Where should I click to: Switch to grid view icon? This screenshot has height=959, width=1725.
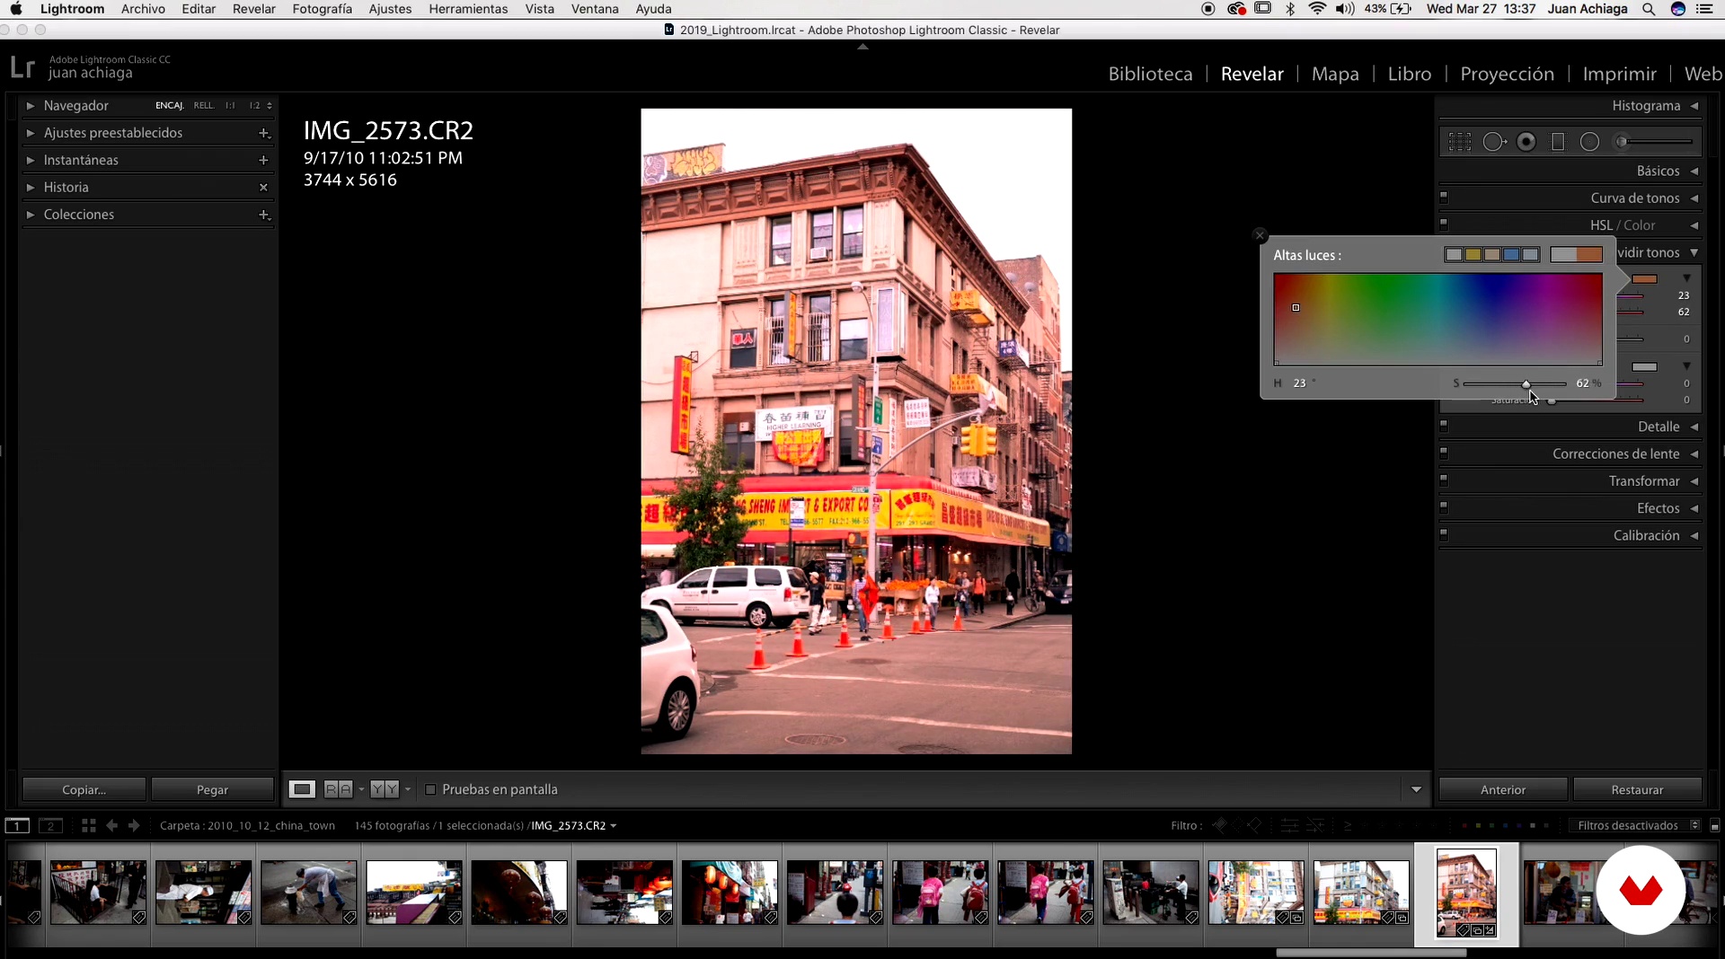tap(88, 825)
